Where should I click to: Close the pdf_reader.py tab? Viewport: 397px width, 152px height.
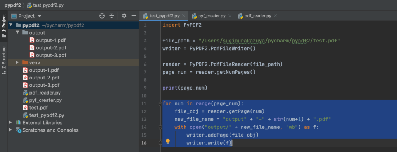[x=276, y=16]
